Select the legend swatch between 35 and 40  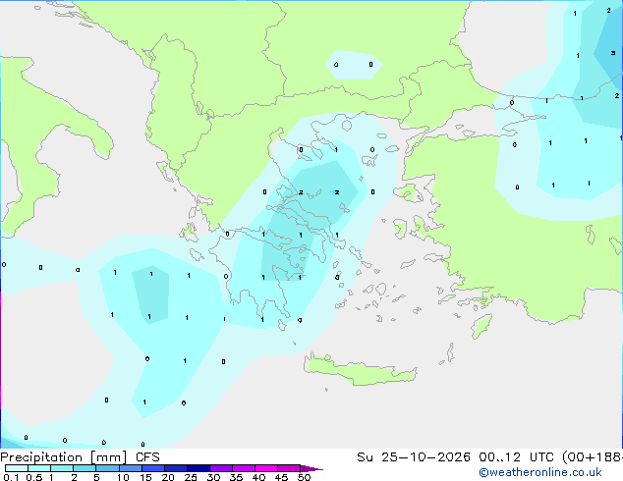243,468
